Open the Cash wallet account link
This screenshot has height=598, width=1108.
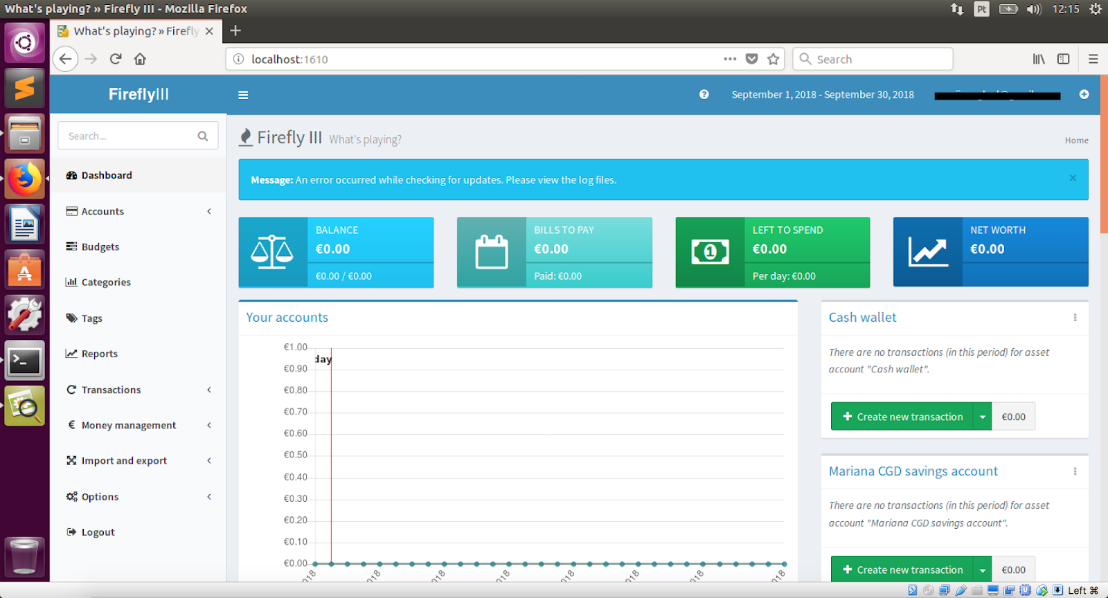[x=862, y=317]
